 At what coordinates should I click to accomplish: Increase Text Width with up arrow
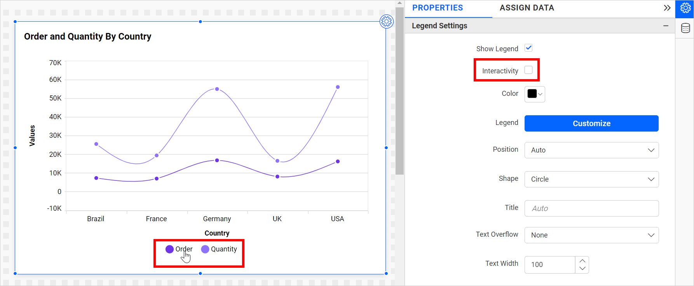click(582, 261)
